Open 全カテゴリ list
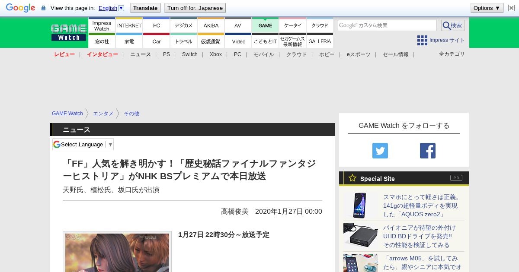Image resolution: width=519 pixels, height=272 pixels. tap(452, 54)
